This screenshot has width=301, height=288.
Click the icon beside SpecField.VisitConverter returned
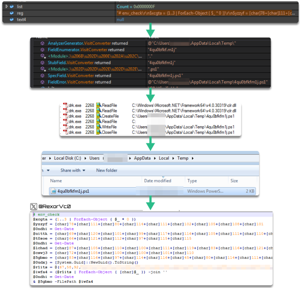point(42,76)
